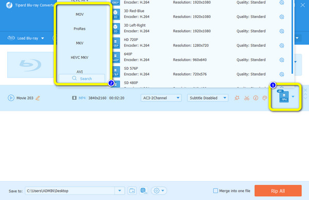Select AVI format category
The width and height of the screenshot is (309, 200).
[80, 72]
